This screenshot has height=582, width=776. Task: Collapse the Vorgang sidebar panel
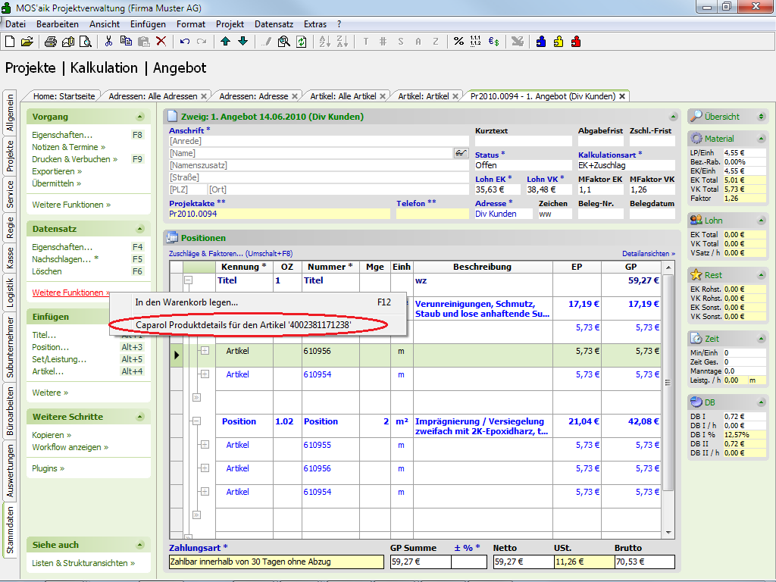pos(139,117)
